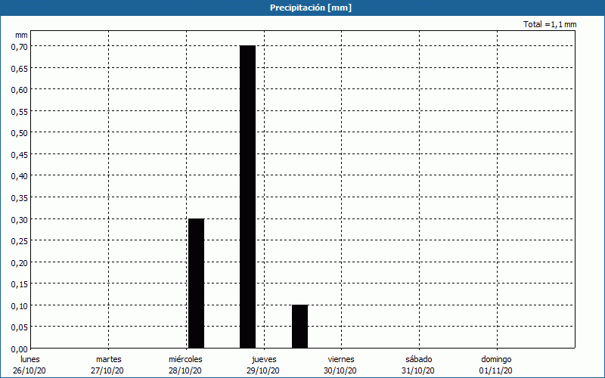Click the 0,55 axis value
The height and width of the screenshot is (378, 605).
tap(20, 111)
